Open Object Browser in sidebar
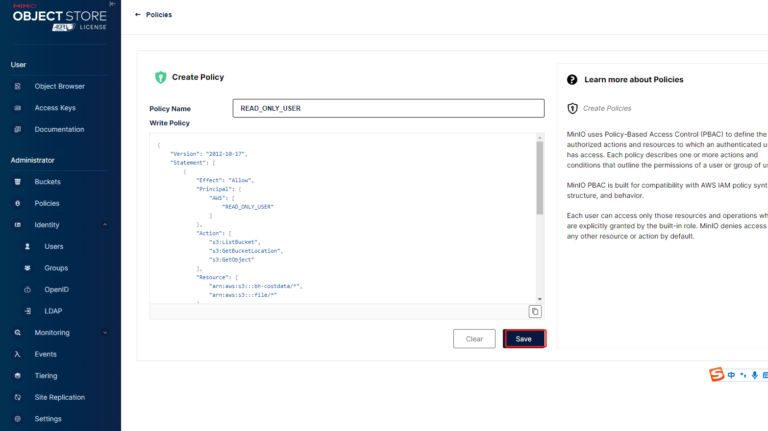 click(59, 86)
